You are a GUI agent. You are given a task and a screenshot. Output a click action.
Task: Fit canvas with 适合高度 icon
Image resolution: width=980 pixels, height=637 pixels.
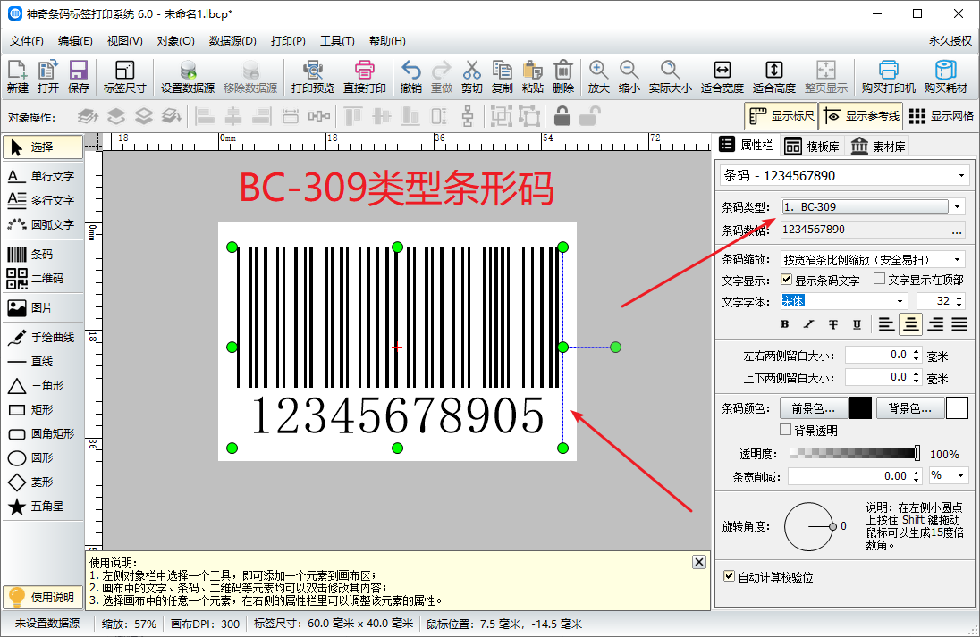pyautogui.click(x=773, y=77)
